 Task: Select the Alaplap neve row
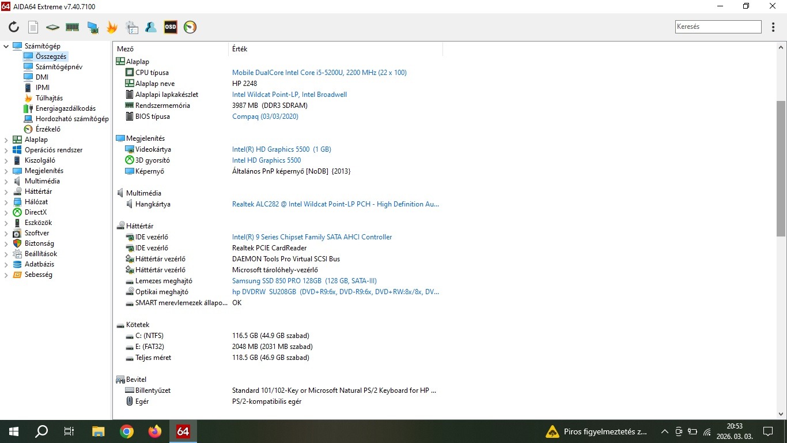tap(278, 84)
